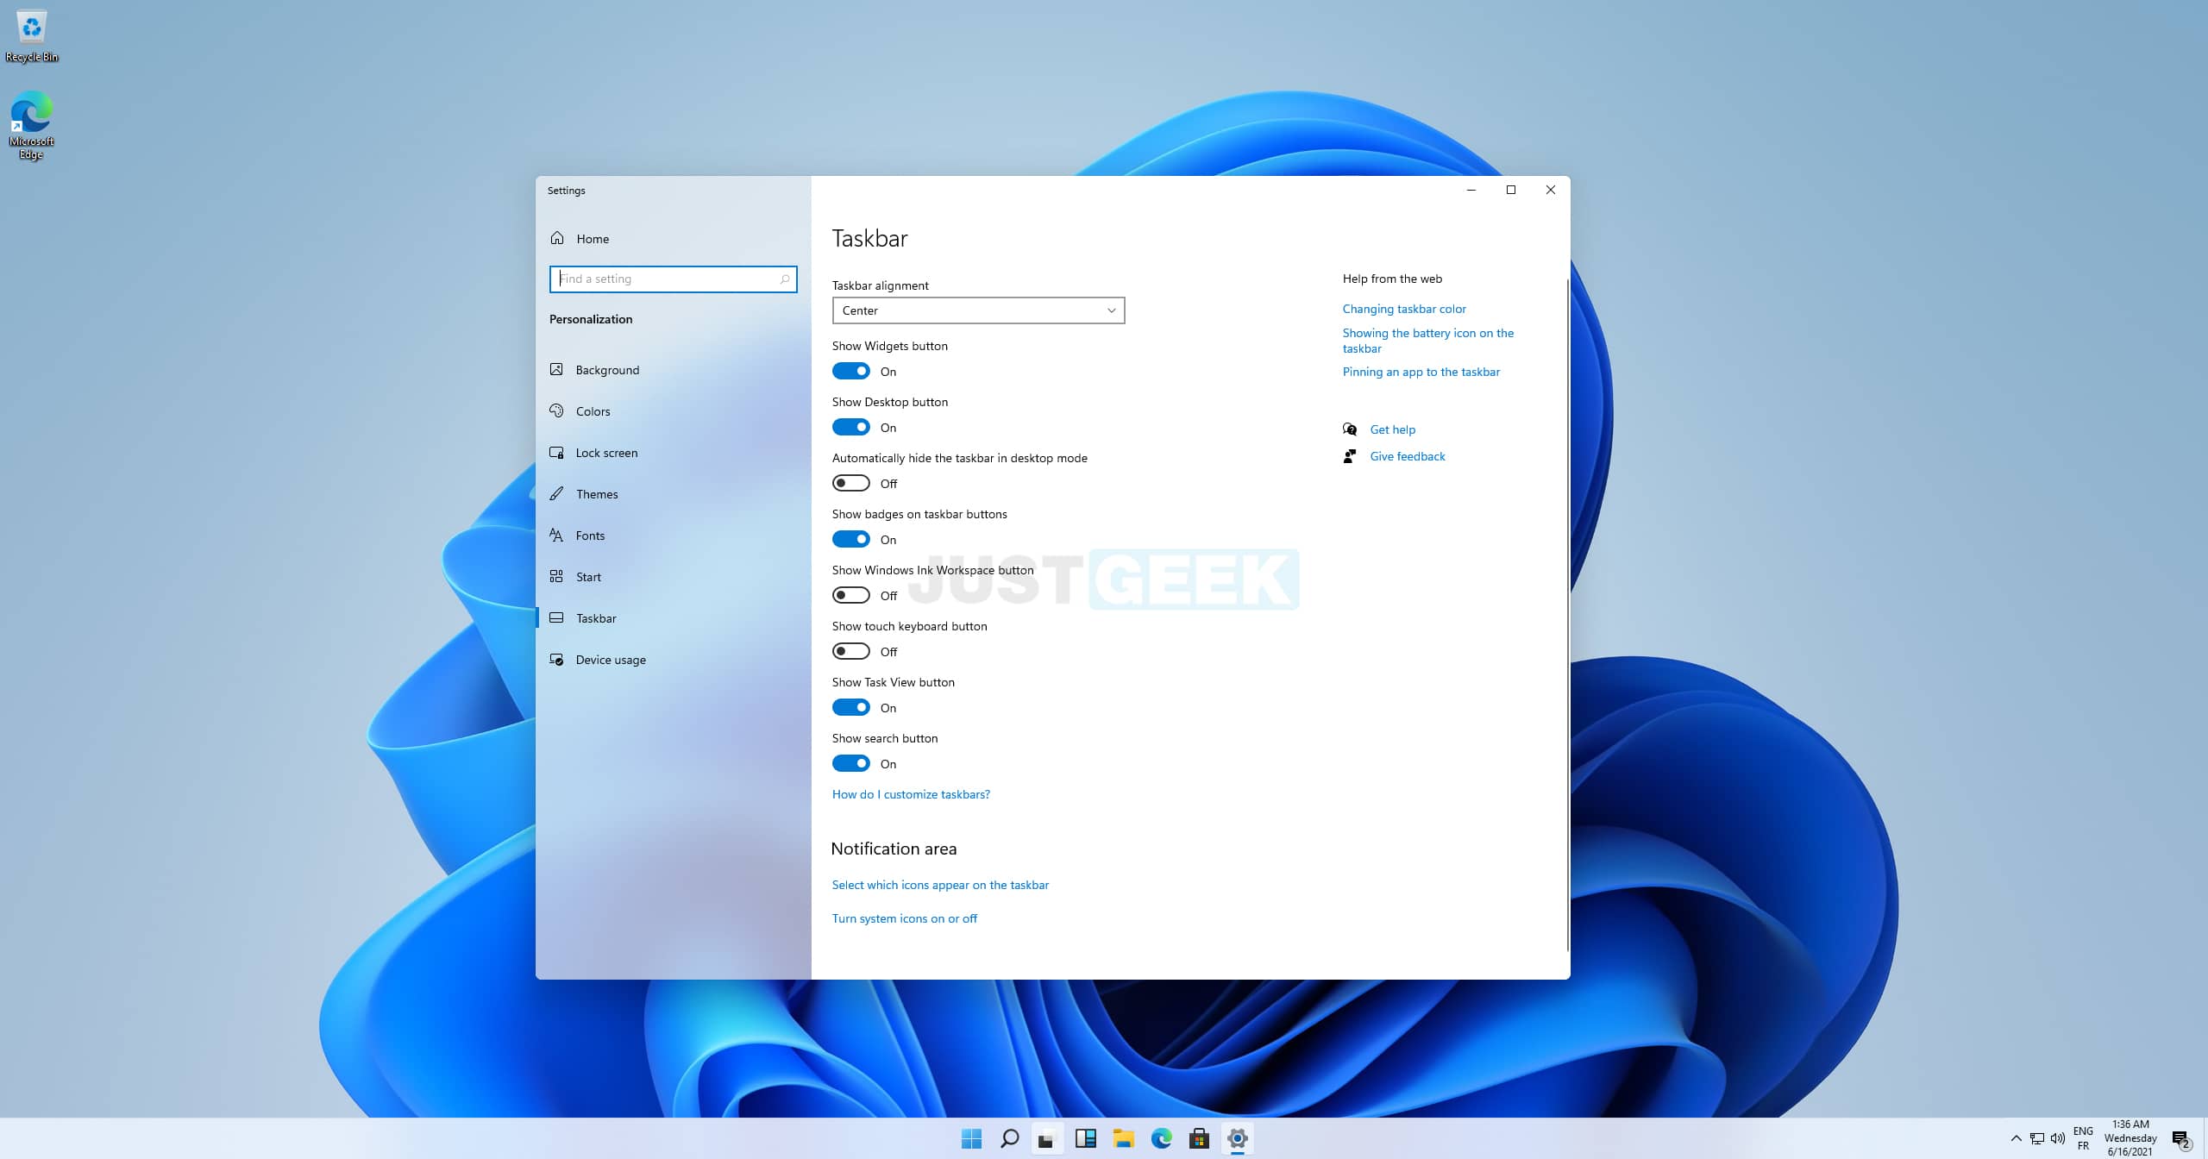Viewport: 2208px width, 1159px height.
Task: Click the Lock screen icon
Action: [x=557, y=452]
